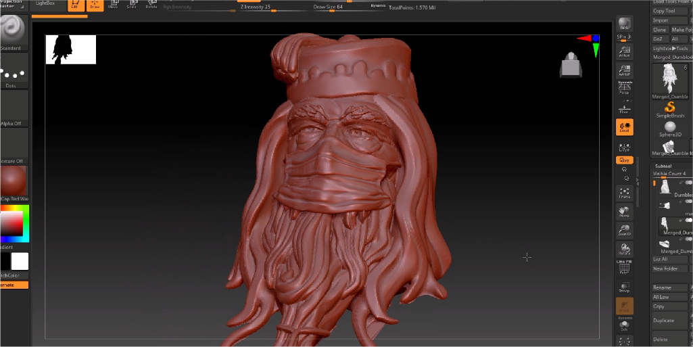The width and height of the screenshot is (693, 347).
Task: Click the Rename subtool button
Action: (670, 287)
